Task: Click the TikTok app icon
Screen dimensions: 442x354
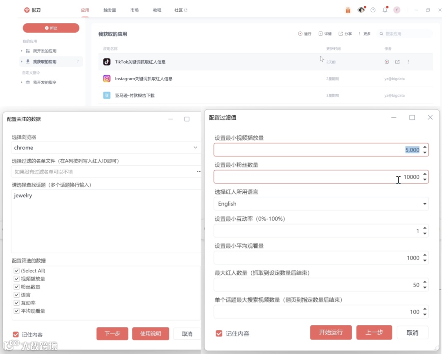Action: tap(106, 62)
